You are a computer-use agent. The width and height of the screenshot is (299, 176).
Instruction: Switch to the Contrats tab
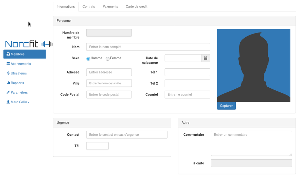coord(89,6)
